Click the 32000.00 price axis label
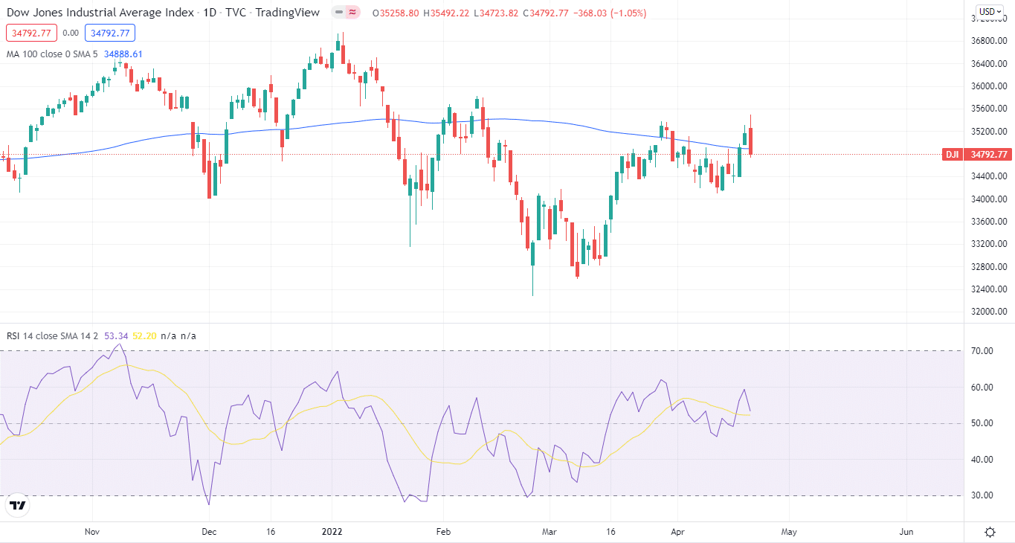Image resolution: width=1015 pixels, height=543 pixels. 989,312
